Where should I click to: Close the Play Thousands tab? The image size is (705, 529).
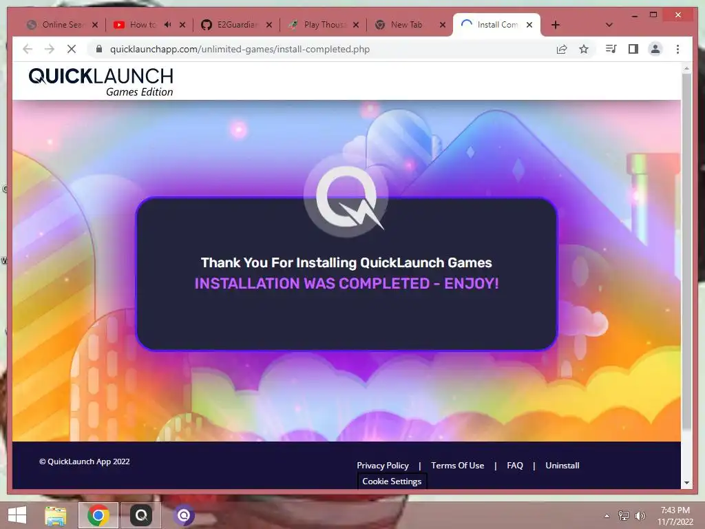point(356,25)
